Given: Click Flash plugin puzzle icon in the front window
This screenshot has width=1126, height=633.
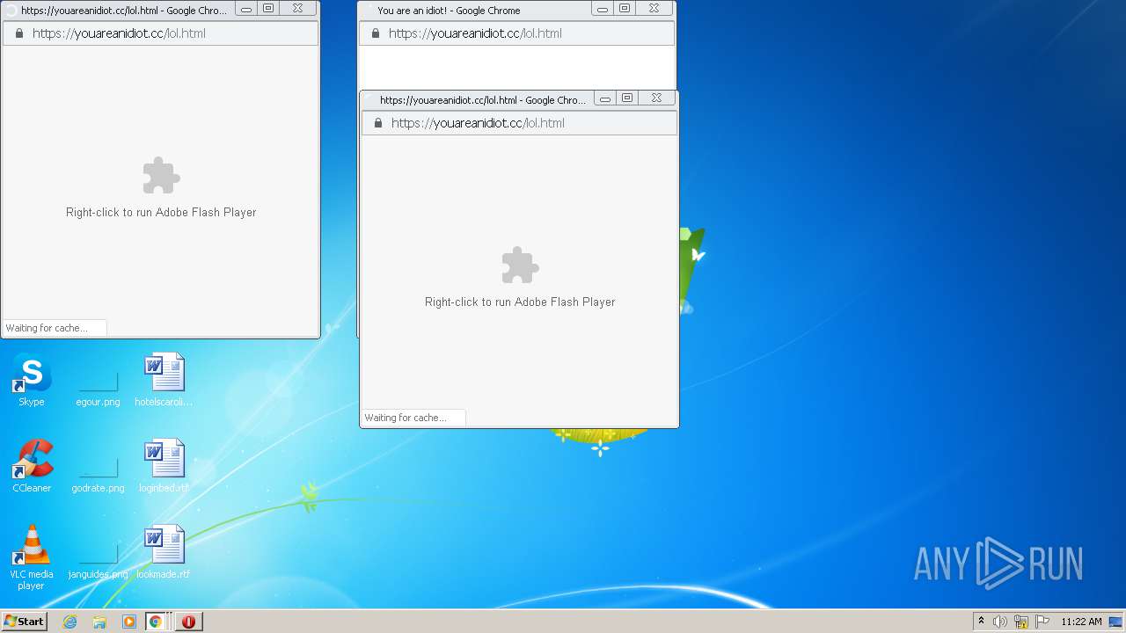Looking at the screenshot, I should coord(520,266).
